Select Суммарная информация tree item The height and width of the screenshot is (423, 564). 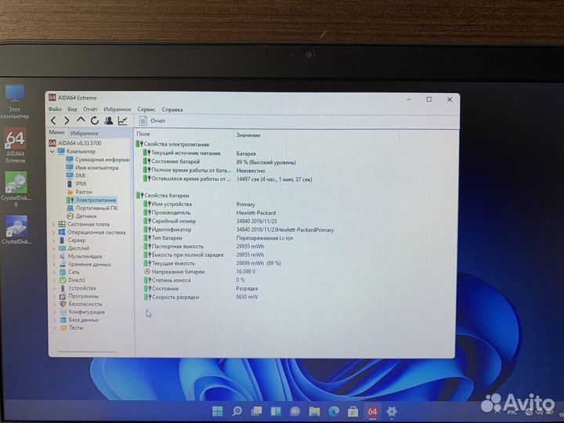pyautogui.click(x=98, y=159)
